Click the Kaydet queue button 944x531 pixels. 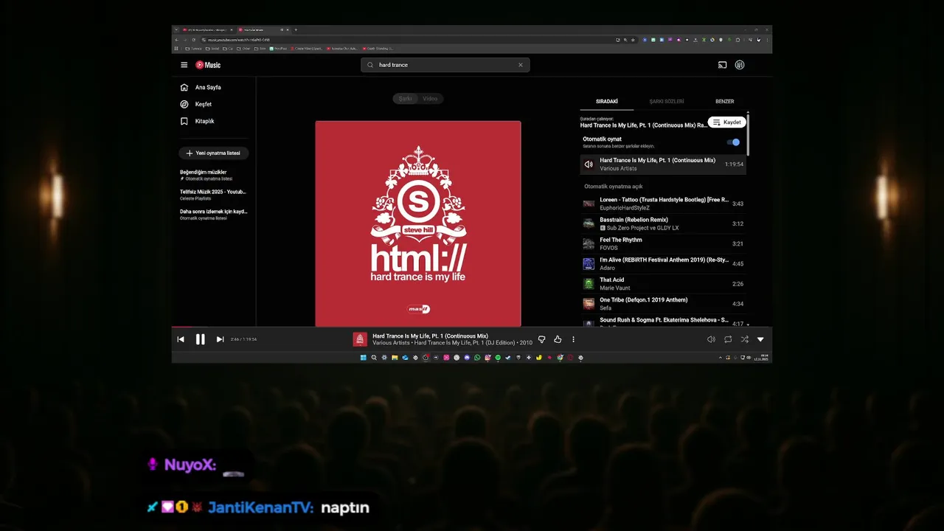click(727, 122)
